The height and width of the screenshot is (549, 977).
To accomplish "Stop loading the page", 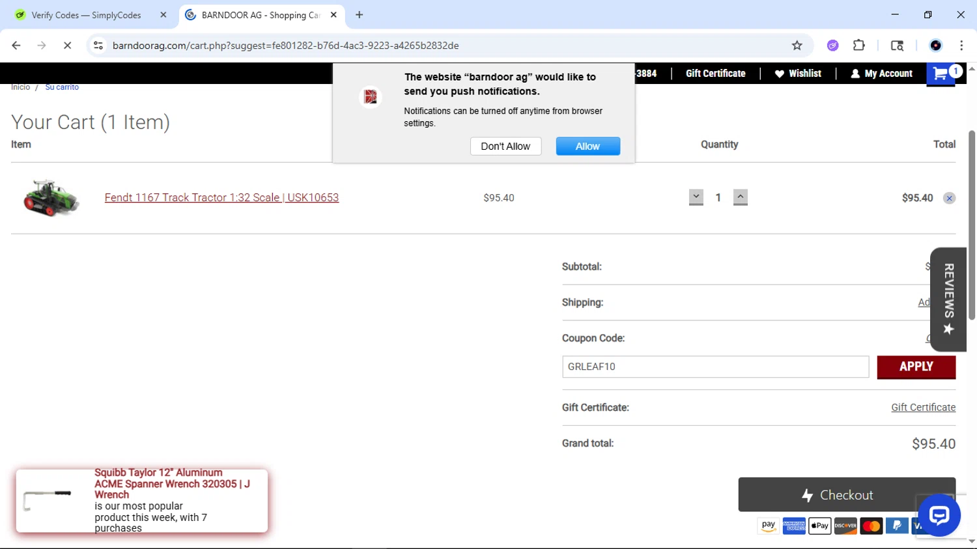I will point(67,46).
